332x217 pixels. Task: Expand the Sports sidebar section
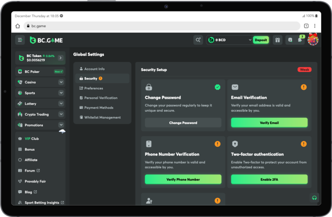(61, 93)
